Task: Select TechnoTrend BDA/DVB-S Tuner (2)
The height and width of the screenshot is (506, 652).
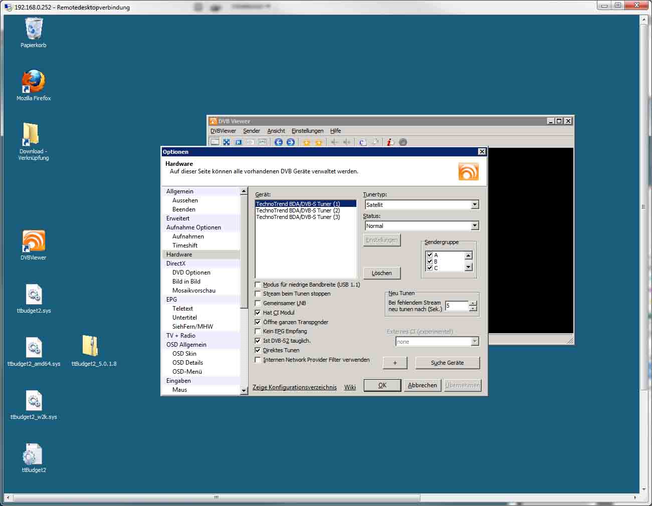Action: point(298,211)
